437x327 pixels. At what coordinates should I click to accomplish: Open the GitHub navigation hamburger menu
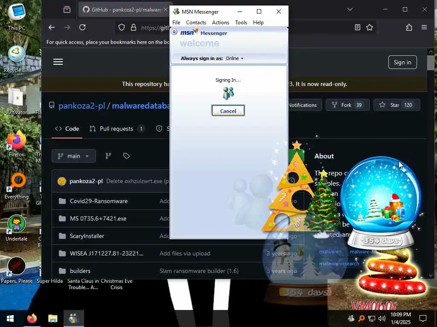pyautogui.click(x=58, y=62)
